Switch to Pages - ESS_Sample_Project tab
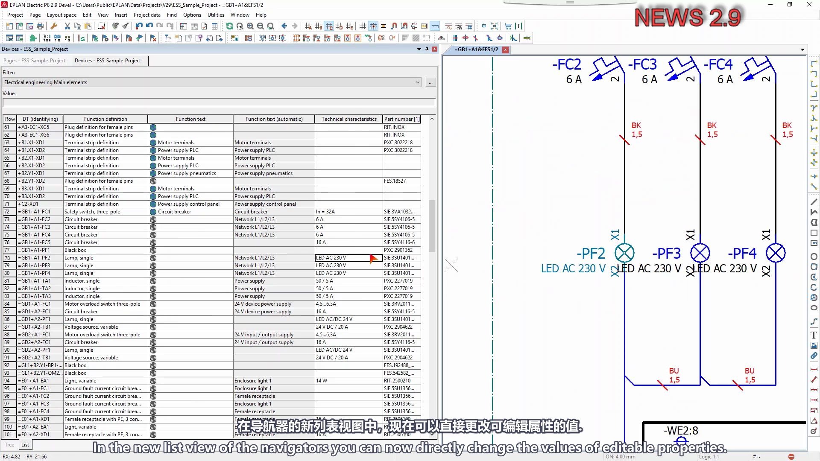The image size is (820, 461). coord(35,61)
